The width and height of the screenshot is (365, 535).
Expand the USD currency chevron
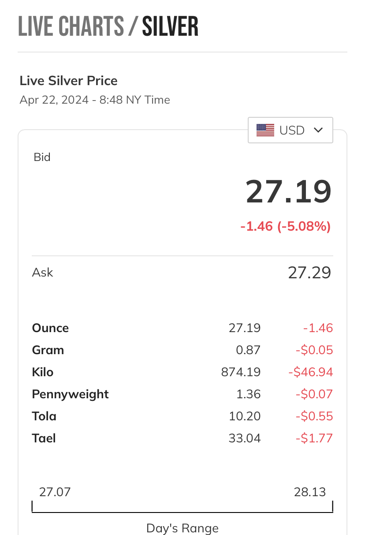tap(318, 130)
